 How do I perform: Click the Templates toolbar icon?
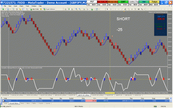coord(97,9)
